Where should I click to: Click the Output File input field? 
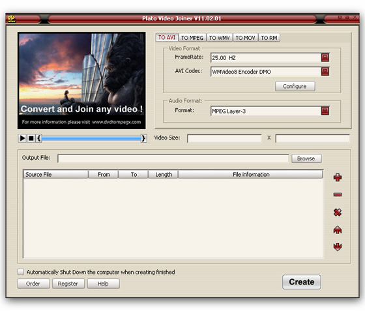tap(173, 158)
